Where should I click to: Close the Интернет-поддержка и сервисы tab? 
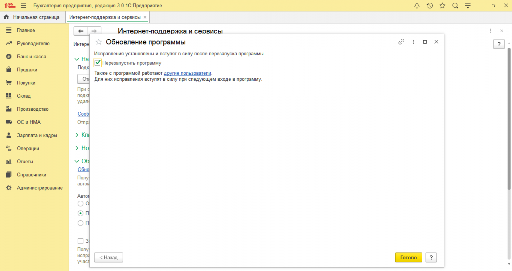(x=145, y=17)
